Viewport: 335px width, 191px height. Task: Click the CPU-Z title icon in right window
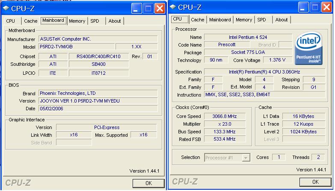point(172,7)
